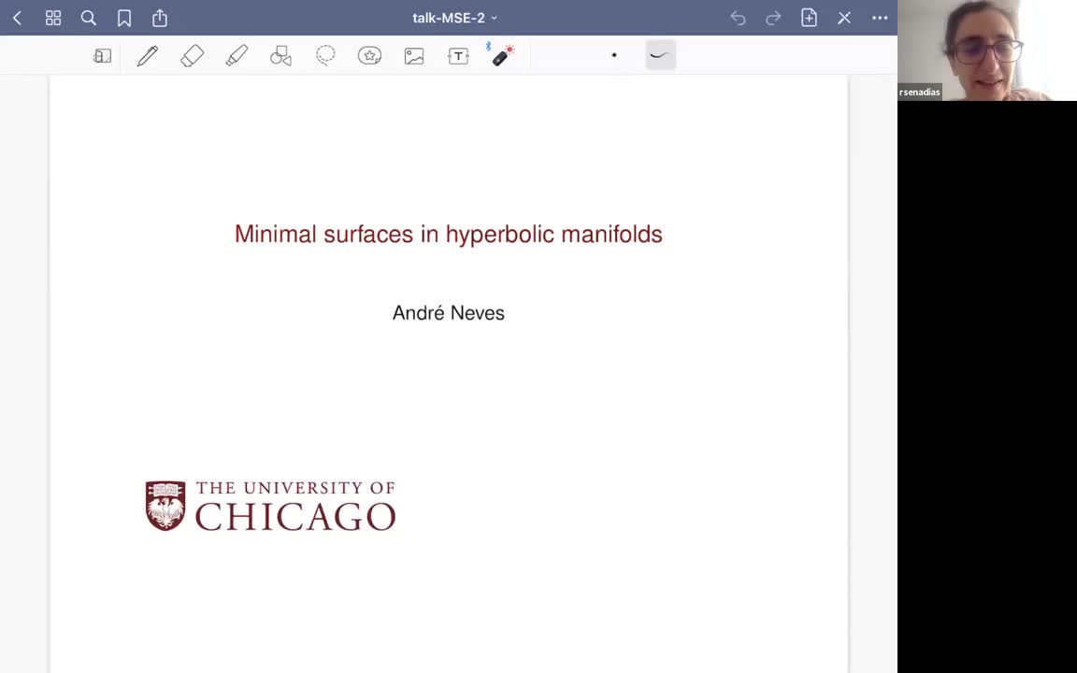Image resolution: width=1077 pixels, height=673 pixels.
Task: Close editing mode with X icon
Action: [x=844, y=18]
